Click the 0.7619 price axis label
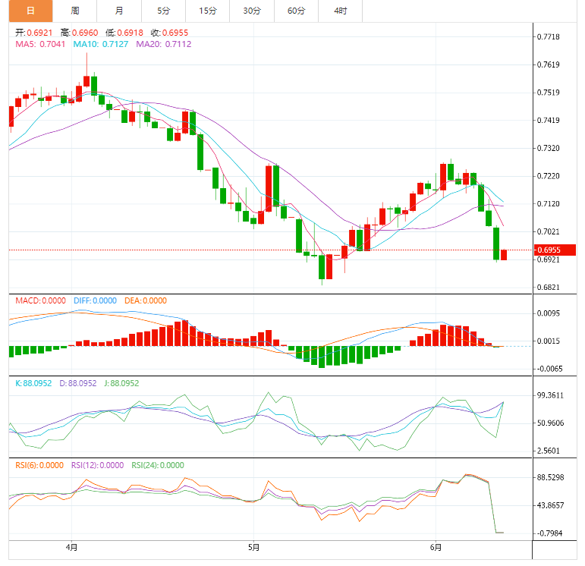The image size is (585, 566). coord(549,64)
